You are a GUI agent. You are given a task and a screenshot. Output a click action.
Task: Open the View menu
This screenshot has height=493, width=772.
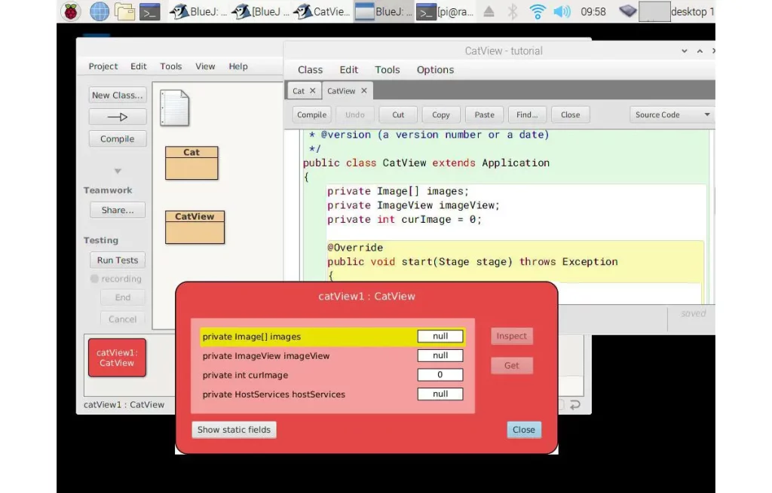pyautogui.click(x=205, y=66)
